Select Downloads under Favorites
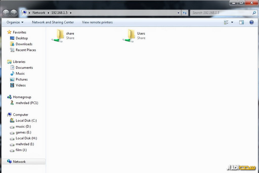The height and width of the screenshot is (173, 259). (24, 44)
